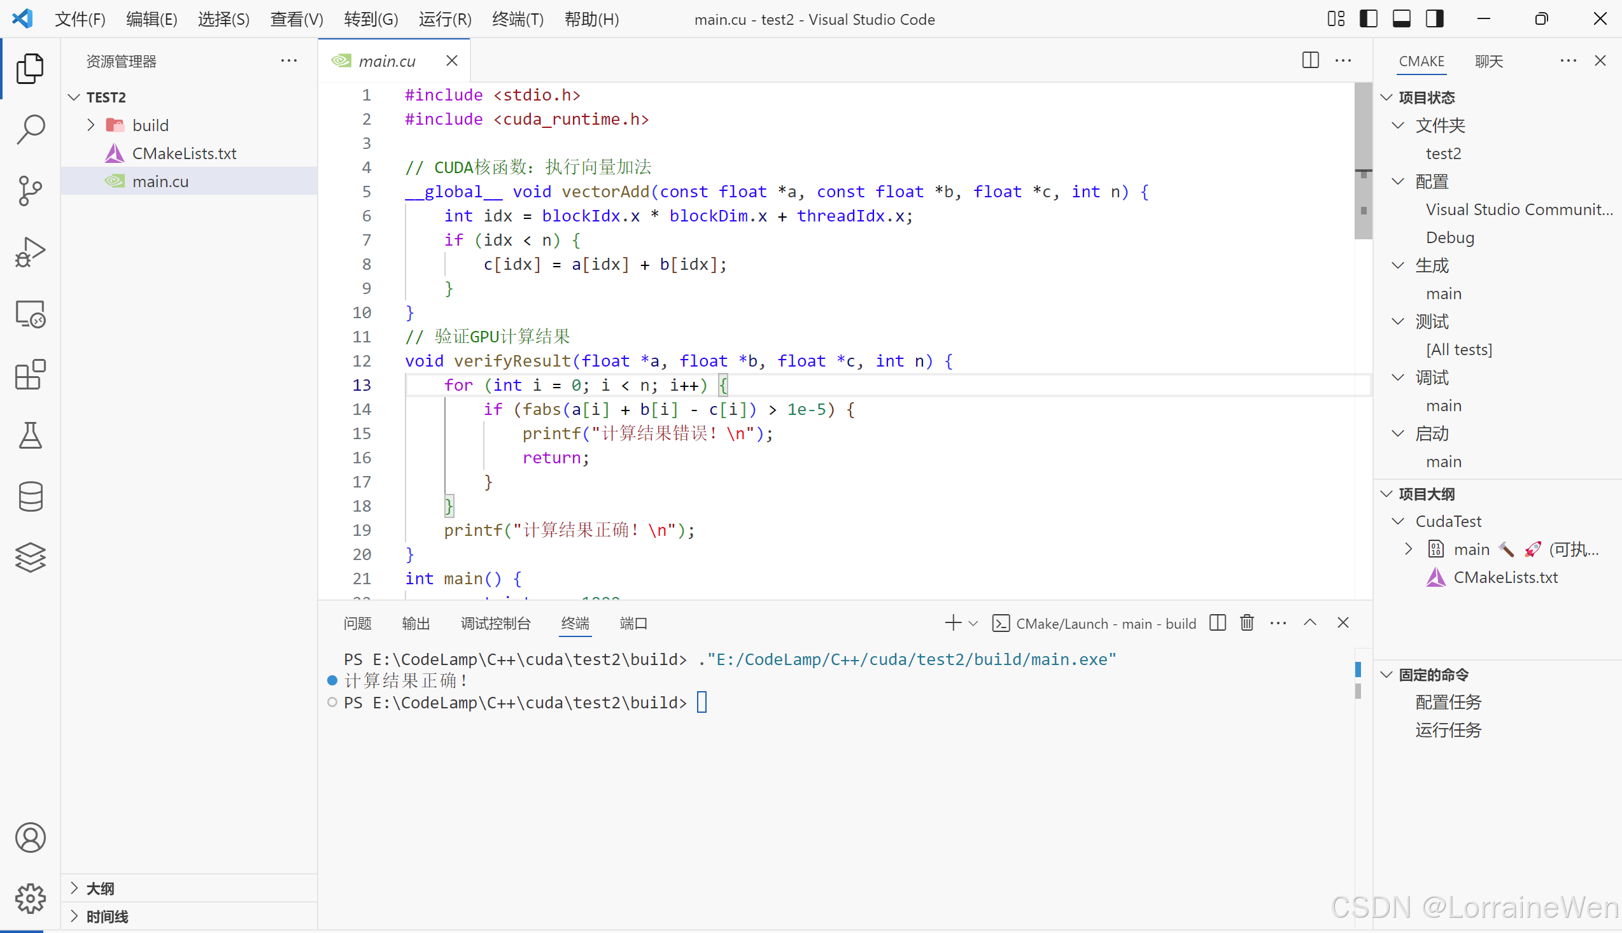Open the 终端(T) menu
This screenshot has width=1622, height=933.
pos(517,19)
